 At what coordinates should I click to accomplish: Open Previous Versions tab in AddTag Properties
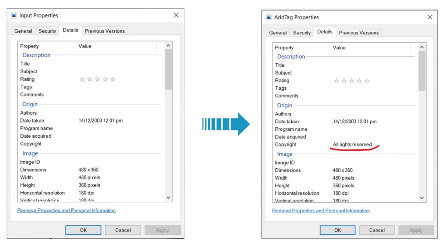coord(359,33)
